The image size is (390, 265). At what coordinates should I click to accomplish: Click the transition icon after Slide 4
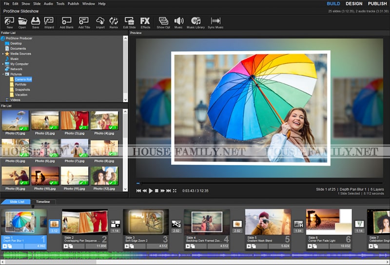(237, 224)
